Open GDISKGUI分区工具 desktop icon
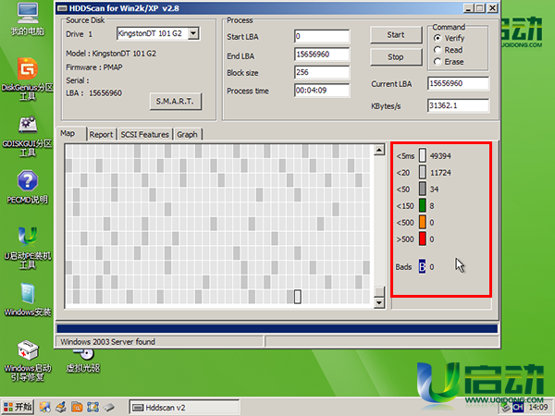The width and height of the screenshot is (555, 416). [27, 136]
